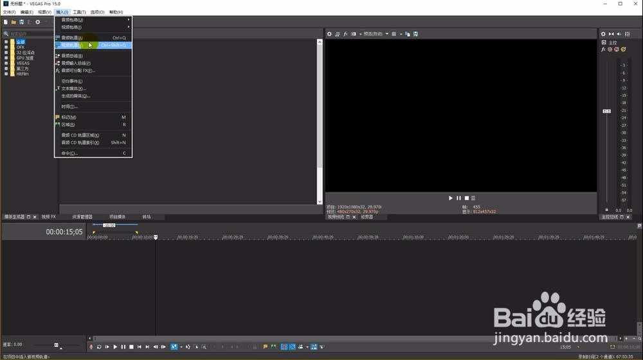Toggle lock envelopes to events button
The image size is (643, 360).
point(314,347)
